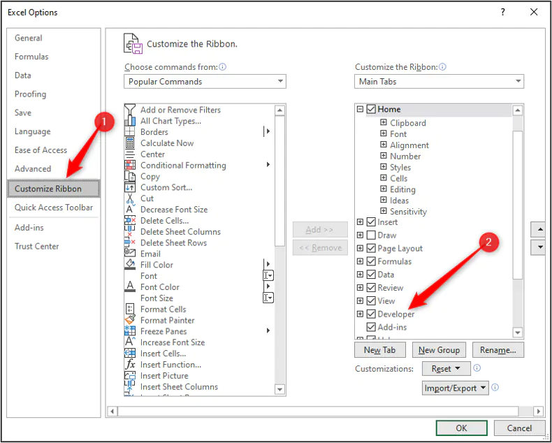Click the info icon next to Reset
Screen dimensions: 552x443
pyautogui.click(x=477, y=368)
